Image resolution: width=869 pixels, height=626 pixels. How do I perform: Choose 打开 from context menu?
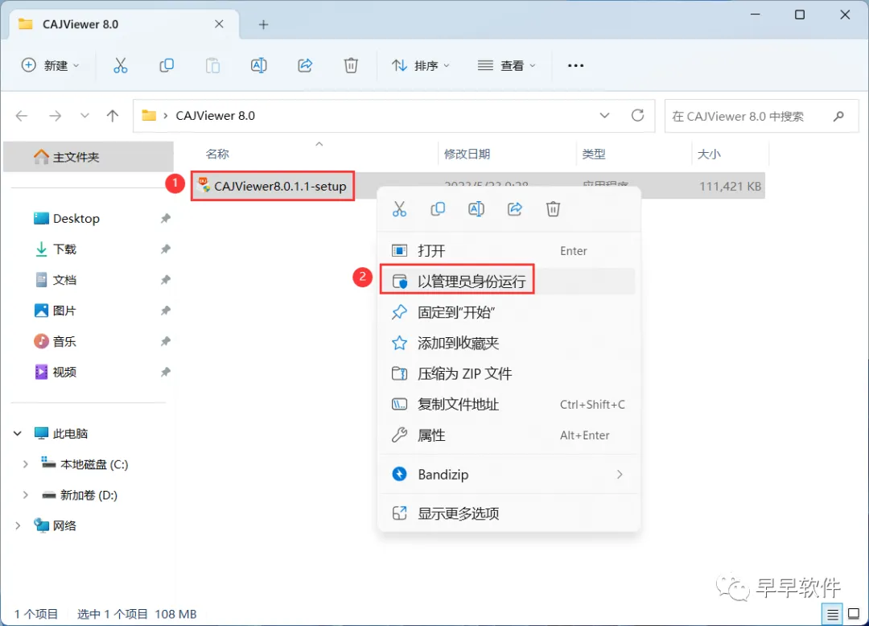[509, 250]
